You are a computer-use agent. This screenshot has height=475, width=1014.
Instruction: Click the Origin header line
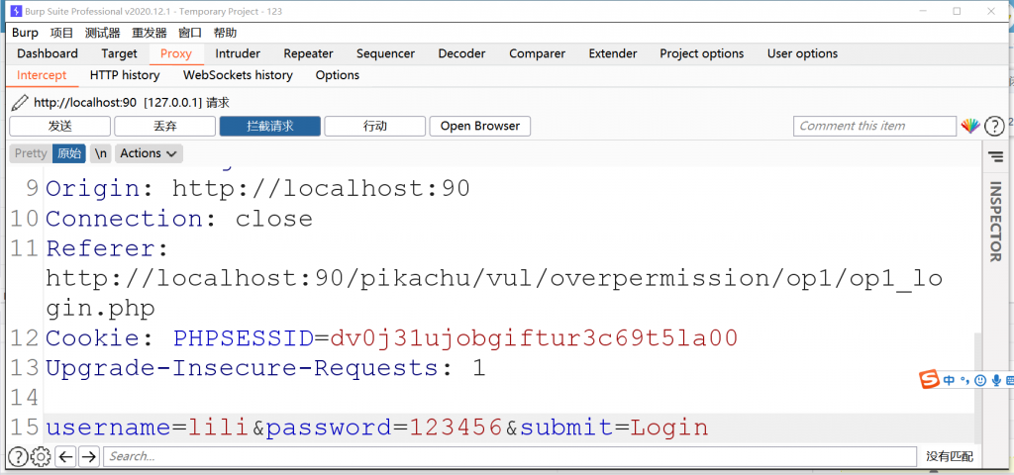click(257, 189)
